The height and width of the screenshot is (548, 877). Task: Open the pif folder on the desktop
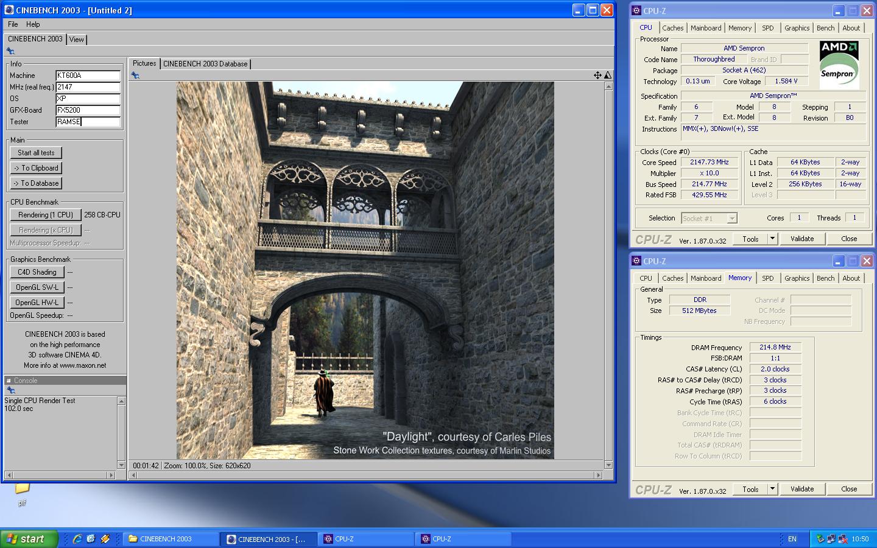click(x=22, y=493)
